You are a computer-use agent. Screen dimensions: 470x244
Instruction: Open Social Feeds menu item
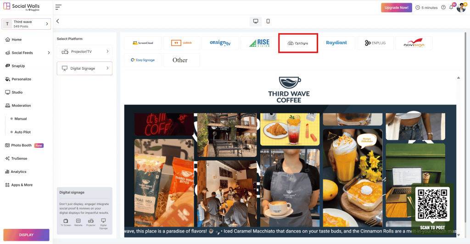(x=19, y=53)
